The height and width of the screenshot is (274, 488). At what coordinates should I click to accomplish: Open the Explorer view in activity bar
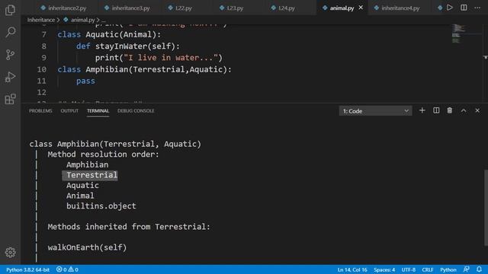[10, 10]
